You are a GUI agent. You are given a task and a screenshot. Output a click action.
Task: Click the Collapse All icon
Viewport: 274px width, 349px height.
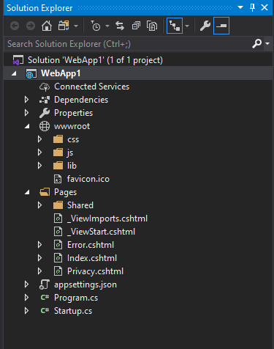tap(136, 26)
